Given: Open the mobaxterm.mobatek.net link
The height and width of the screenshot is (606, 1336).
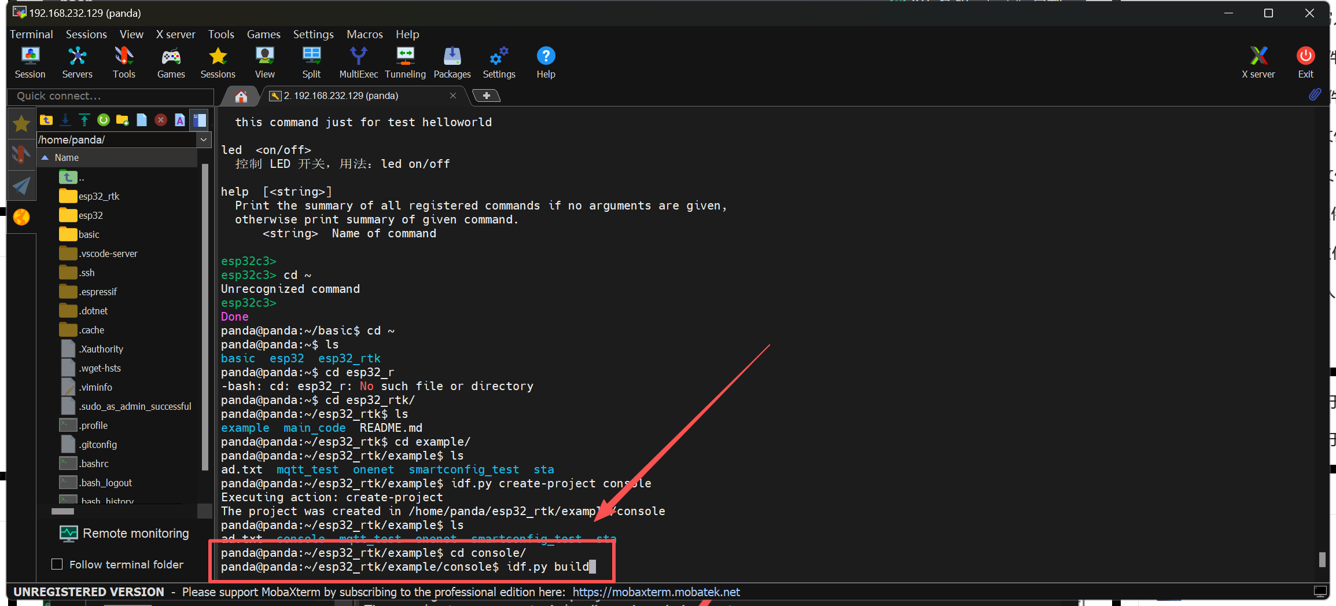Looking at the screenshot, I should click(656, 592).
